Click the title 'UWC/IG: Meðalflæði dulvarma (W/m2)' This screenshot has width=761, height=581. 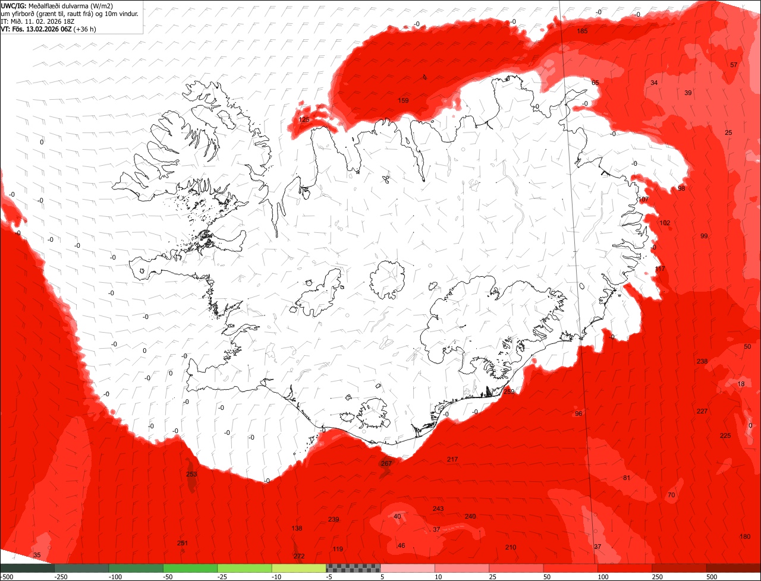58,6
